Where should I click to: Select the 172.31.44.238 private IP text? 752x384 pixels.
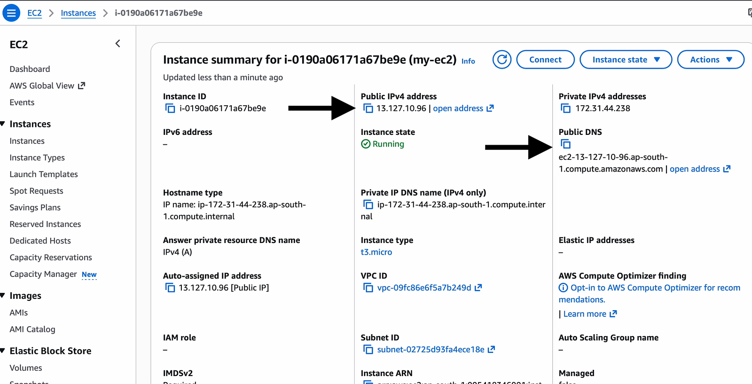click(x=603, y=109)
